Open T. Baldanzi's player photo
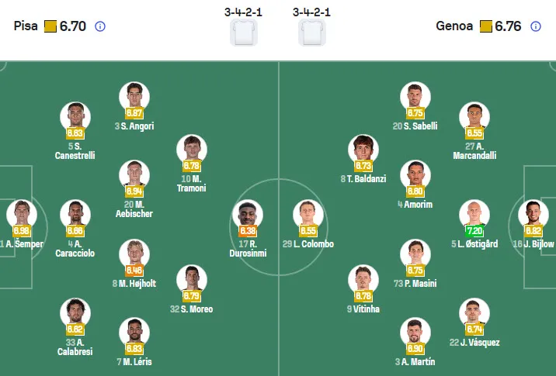Viewport: 556px width, 376px height. click(x=363, y=150)
